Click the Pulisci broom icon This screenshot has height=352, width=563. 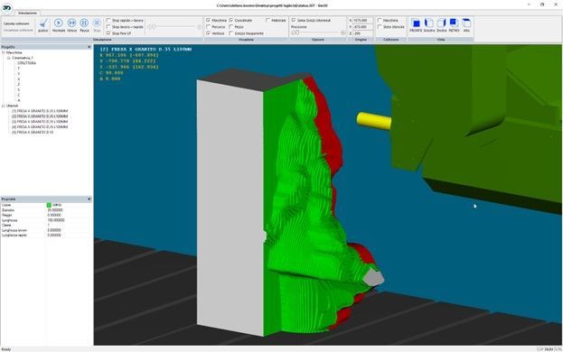click(x=43, y=24)
